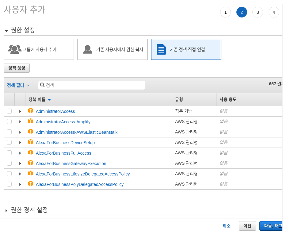This screenshot has width=283, height=231.
Task: Expand AlexaForBusinessFullAccess row arrow
Action: 20,153
